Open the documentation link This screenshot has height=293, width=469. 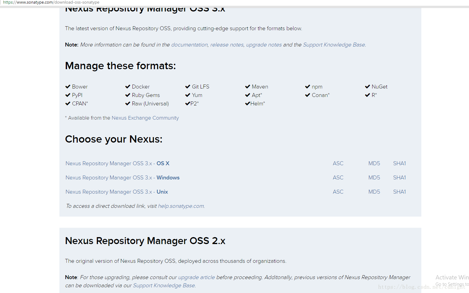click(189, 45)
